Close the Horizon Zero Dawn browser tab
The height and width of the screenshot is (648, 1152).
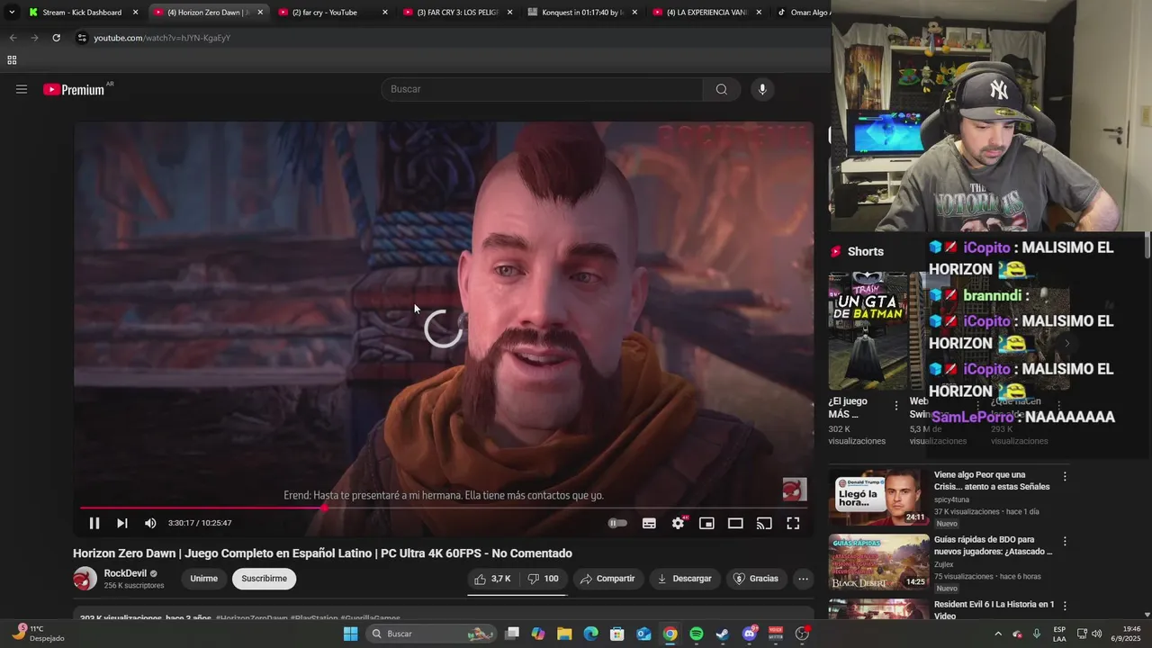pos(260,13)
